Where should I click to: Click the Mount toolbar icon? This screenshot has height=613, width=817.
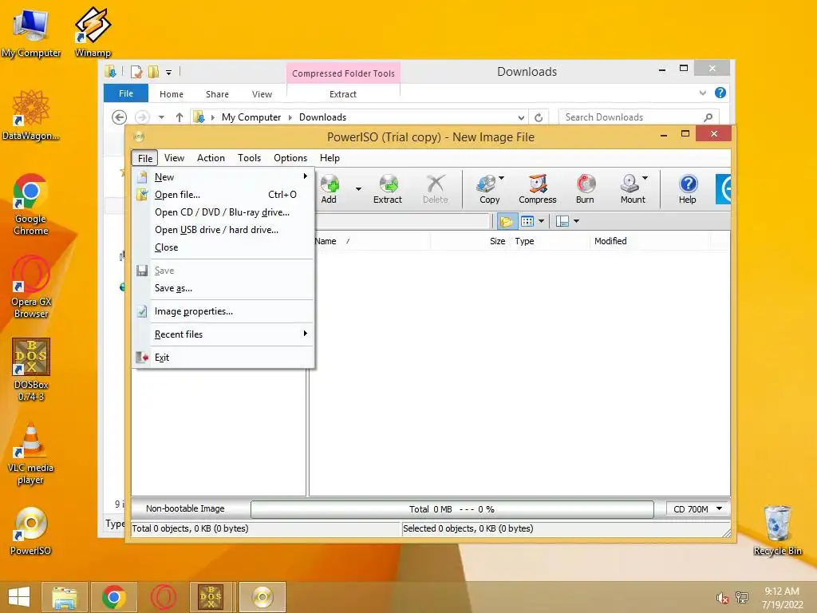(632, 188)
